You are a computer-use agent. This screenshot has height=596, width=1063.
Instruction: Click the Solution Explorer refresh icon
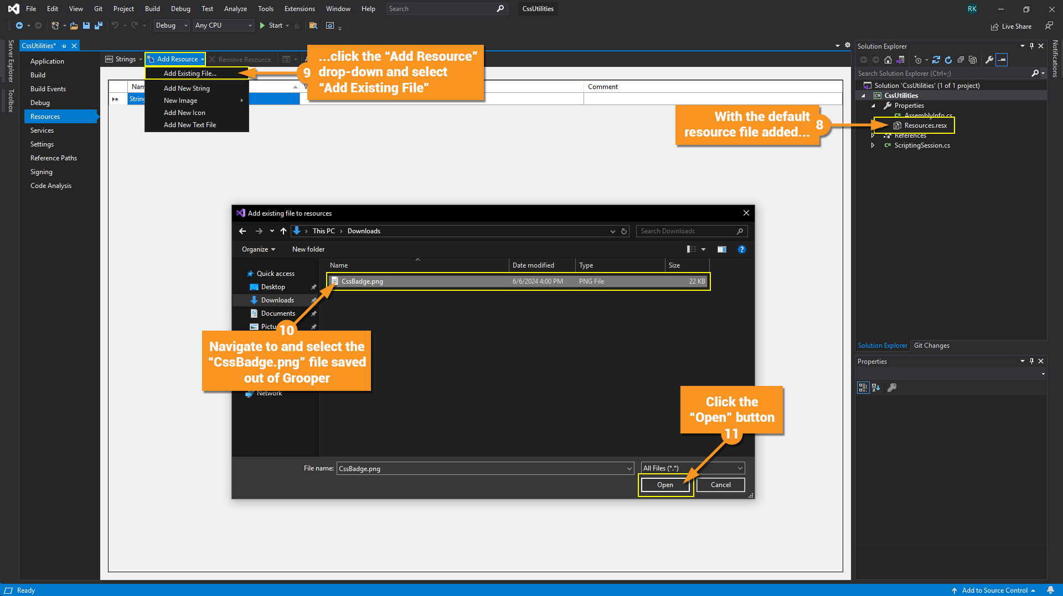pos(948,60)
